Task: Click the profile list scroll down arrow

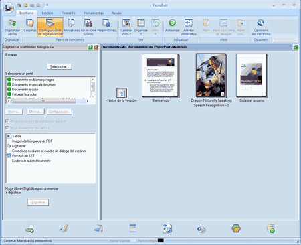Action: click(x=93, y=96)
